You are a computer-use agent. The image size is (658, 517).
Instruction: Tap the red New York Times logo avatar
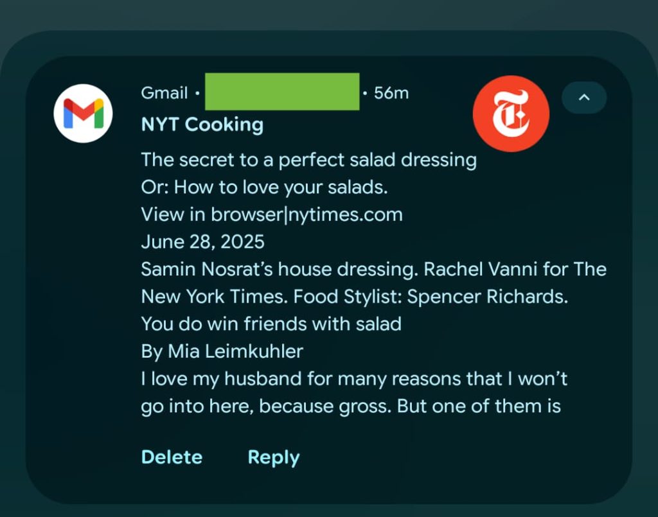511,114
